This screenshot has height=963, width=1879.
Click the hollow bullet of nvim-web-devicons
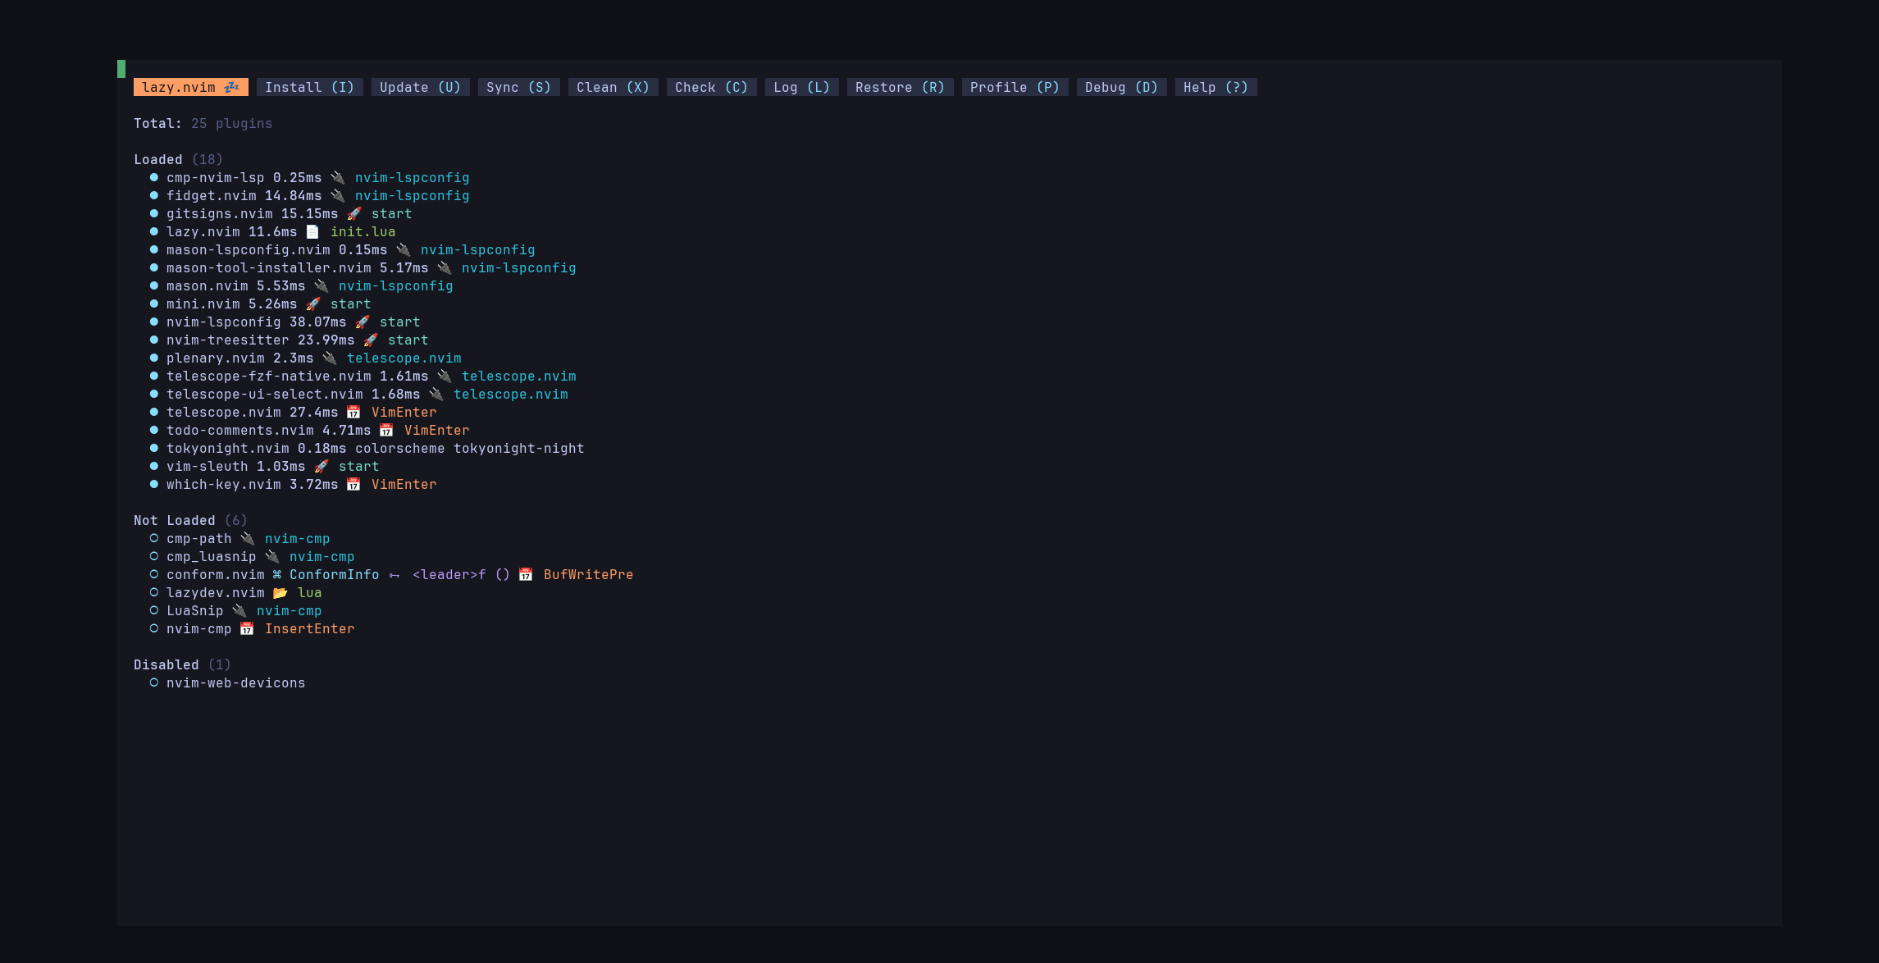[x=153, y=683]
